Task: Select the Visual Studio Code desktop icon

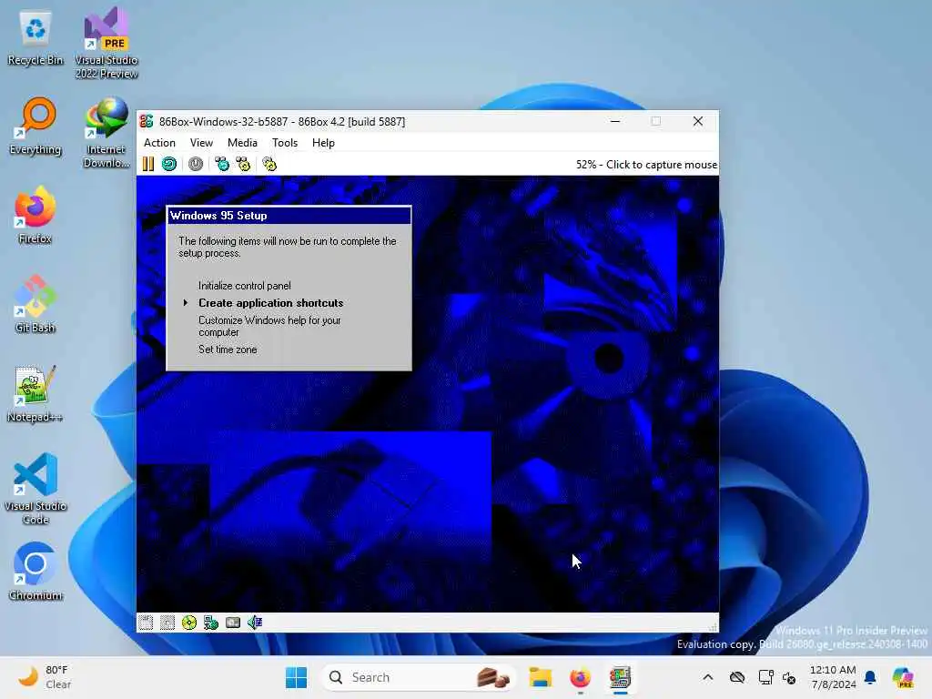Action: (x=35, y=489)
